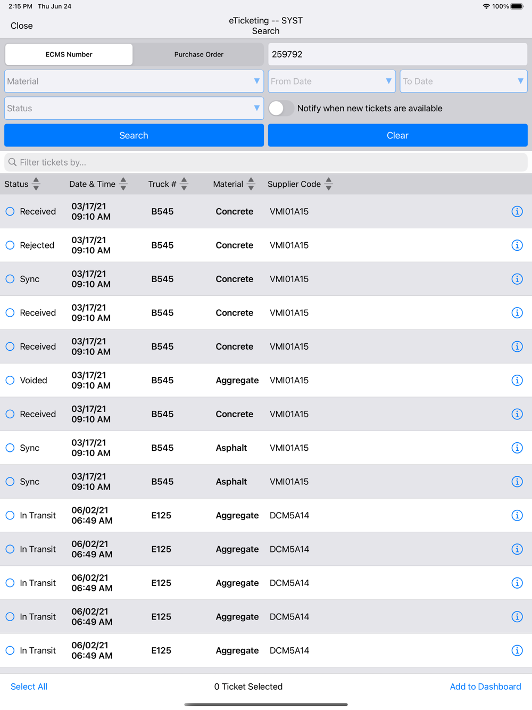The image size is (532, 710).
Task: Switch to Purchase Order tab
Action: tap(199, 54)
